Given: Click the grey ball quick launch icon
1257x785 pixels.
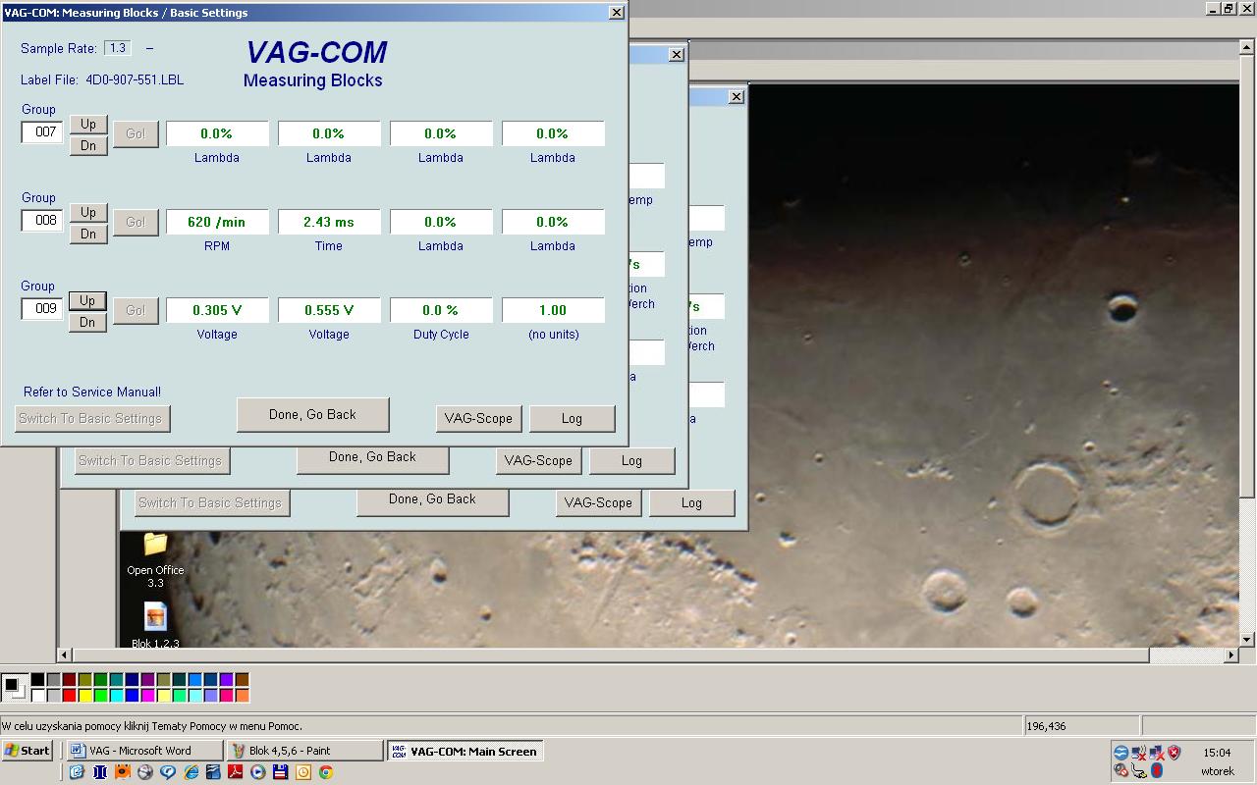Looking at the screenshot, I should pyautogui.click(x=145, y=772).
